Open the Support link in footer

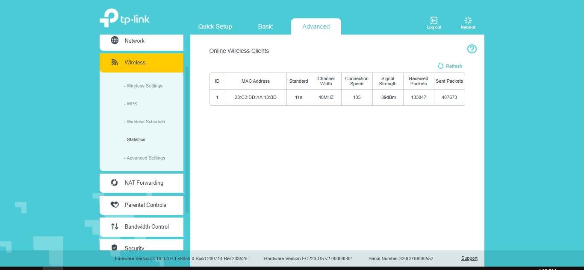pyautogui.click(x=469, y=258)
